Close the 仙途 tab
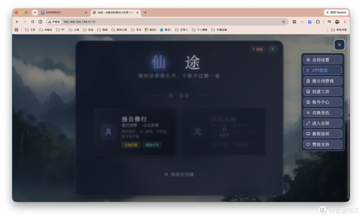Image resolution: width=362 pixels, height=218 pixels. 137,12
